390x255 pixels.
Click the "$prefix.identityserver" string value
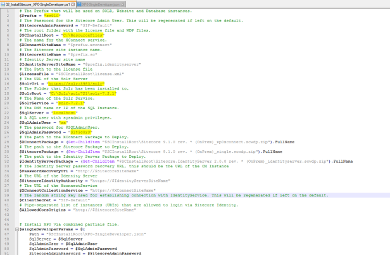112,64
